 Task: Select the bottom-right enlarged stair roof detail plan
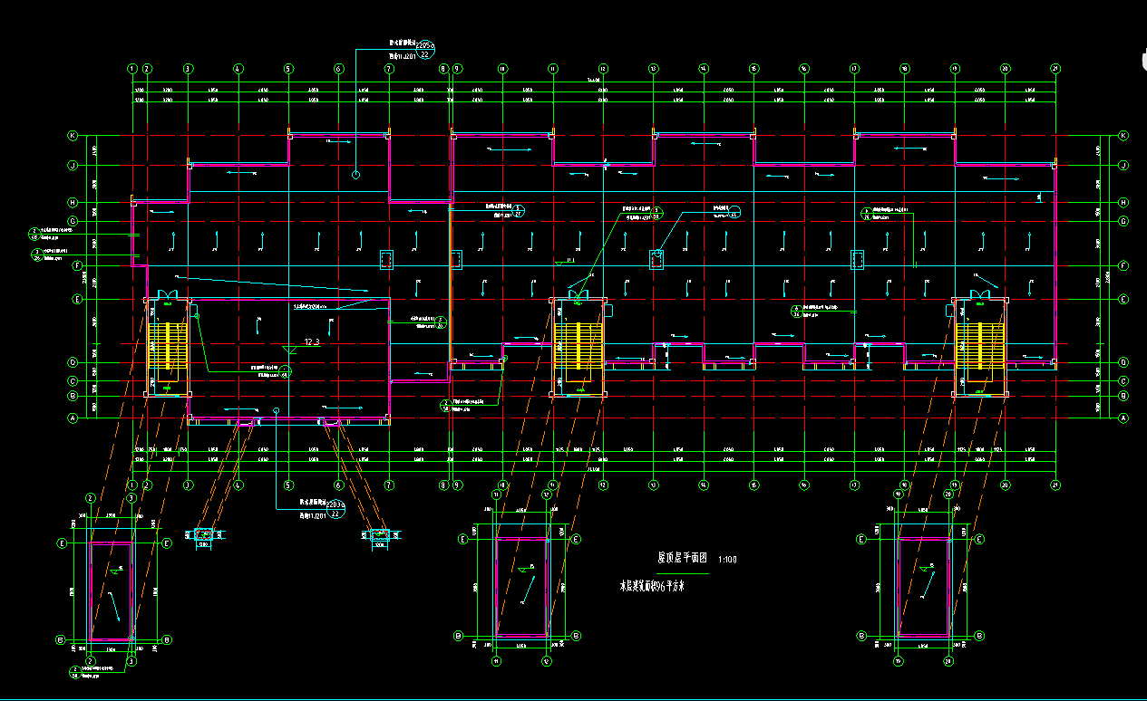[923, 588]
